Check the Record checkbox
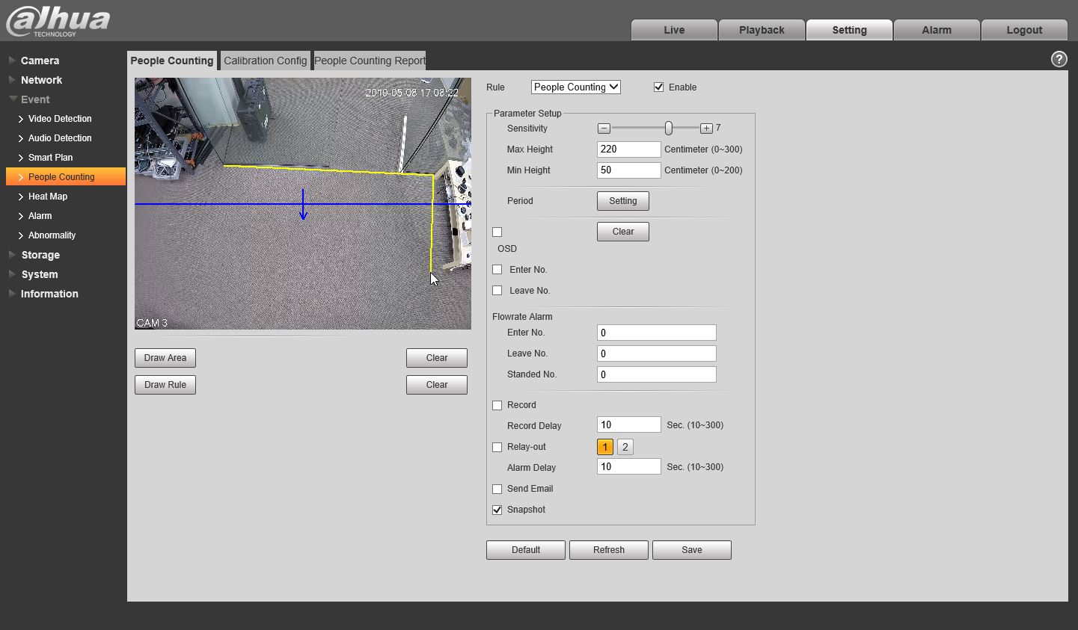The height and width of the screenshot is (630, 1078). (x=497, y=405)
